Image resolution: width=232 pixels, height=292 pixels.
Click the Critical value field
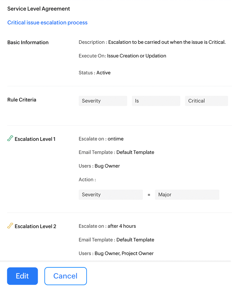point(206,101)
